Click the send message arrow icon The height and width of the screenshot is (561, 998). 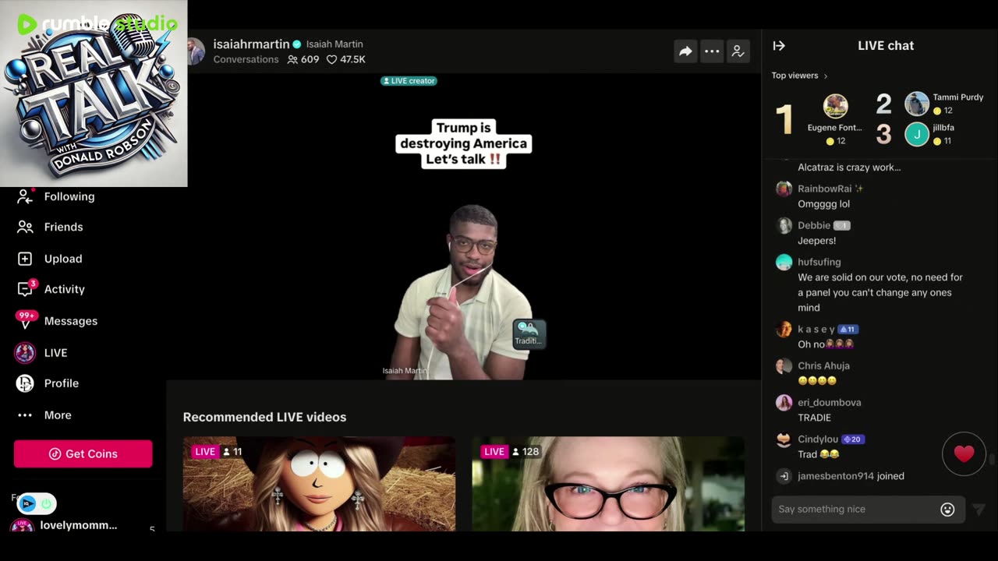tap(979, 510)
